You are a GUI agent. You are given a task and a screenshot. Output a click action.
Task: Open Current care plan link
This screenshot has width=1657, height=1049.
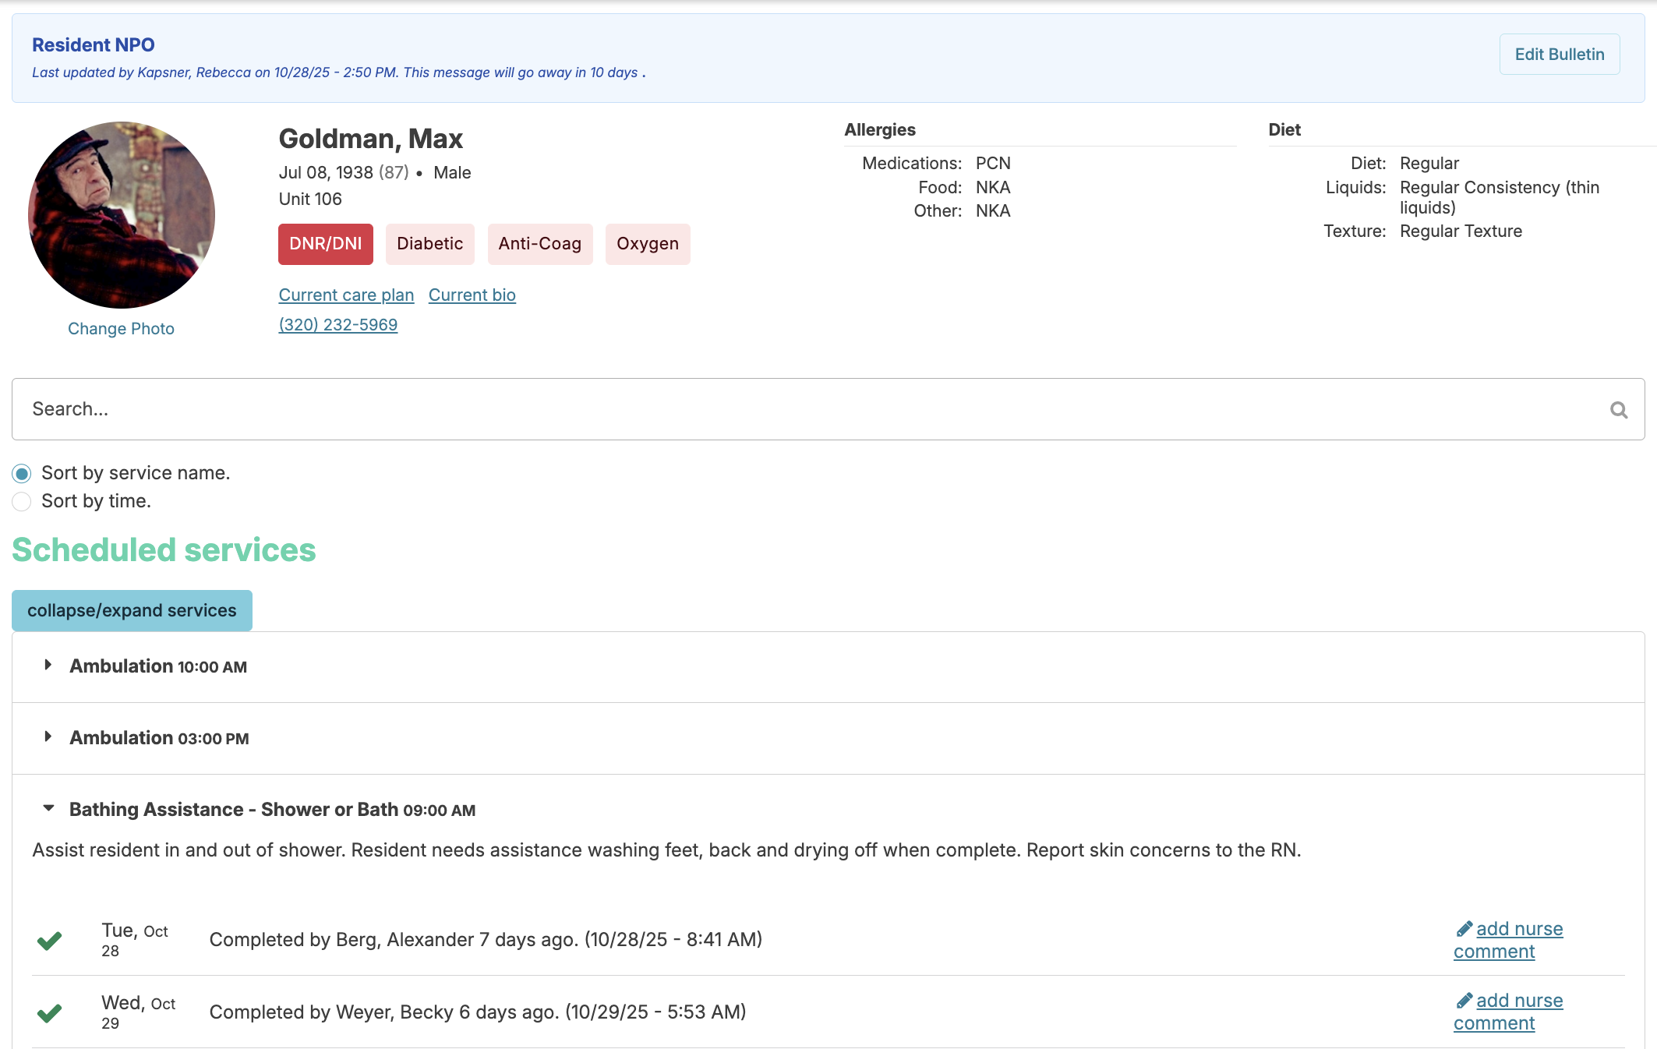point(346,295)
